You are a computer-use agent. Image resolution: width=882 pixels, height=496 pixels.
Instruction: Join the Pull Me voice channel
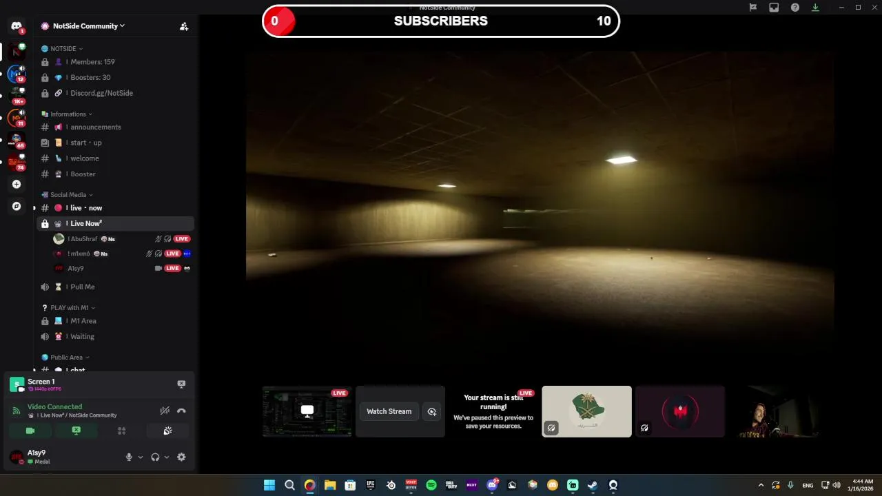click(115, 287)
